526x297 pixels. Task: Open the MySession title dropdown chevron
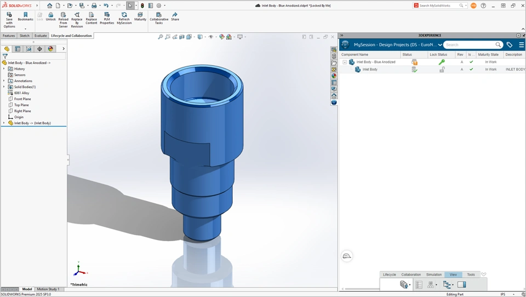tap(440, 44)
